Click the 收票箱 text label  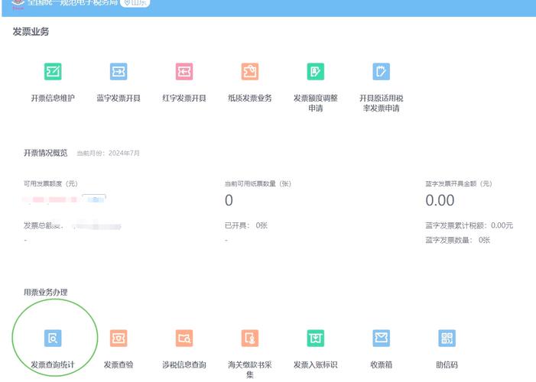click(x=381, y=365)
